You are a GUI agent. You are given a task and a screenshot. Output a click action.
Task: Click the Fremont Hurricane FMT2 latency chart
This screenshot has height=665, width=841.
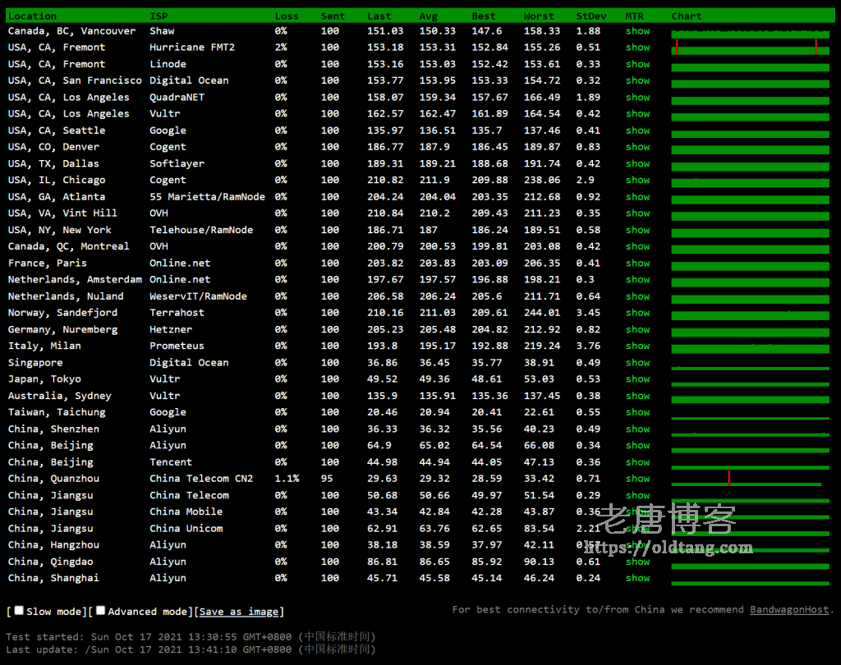click(751, 47)
